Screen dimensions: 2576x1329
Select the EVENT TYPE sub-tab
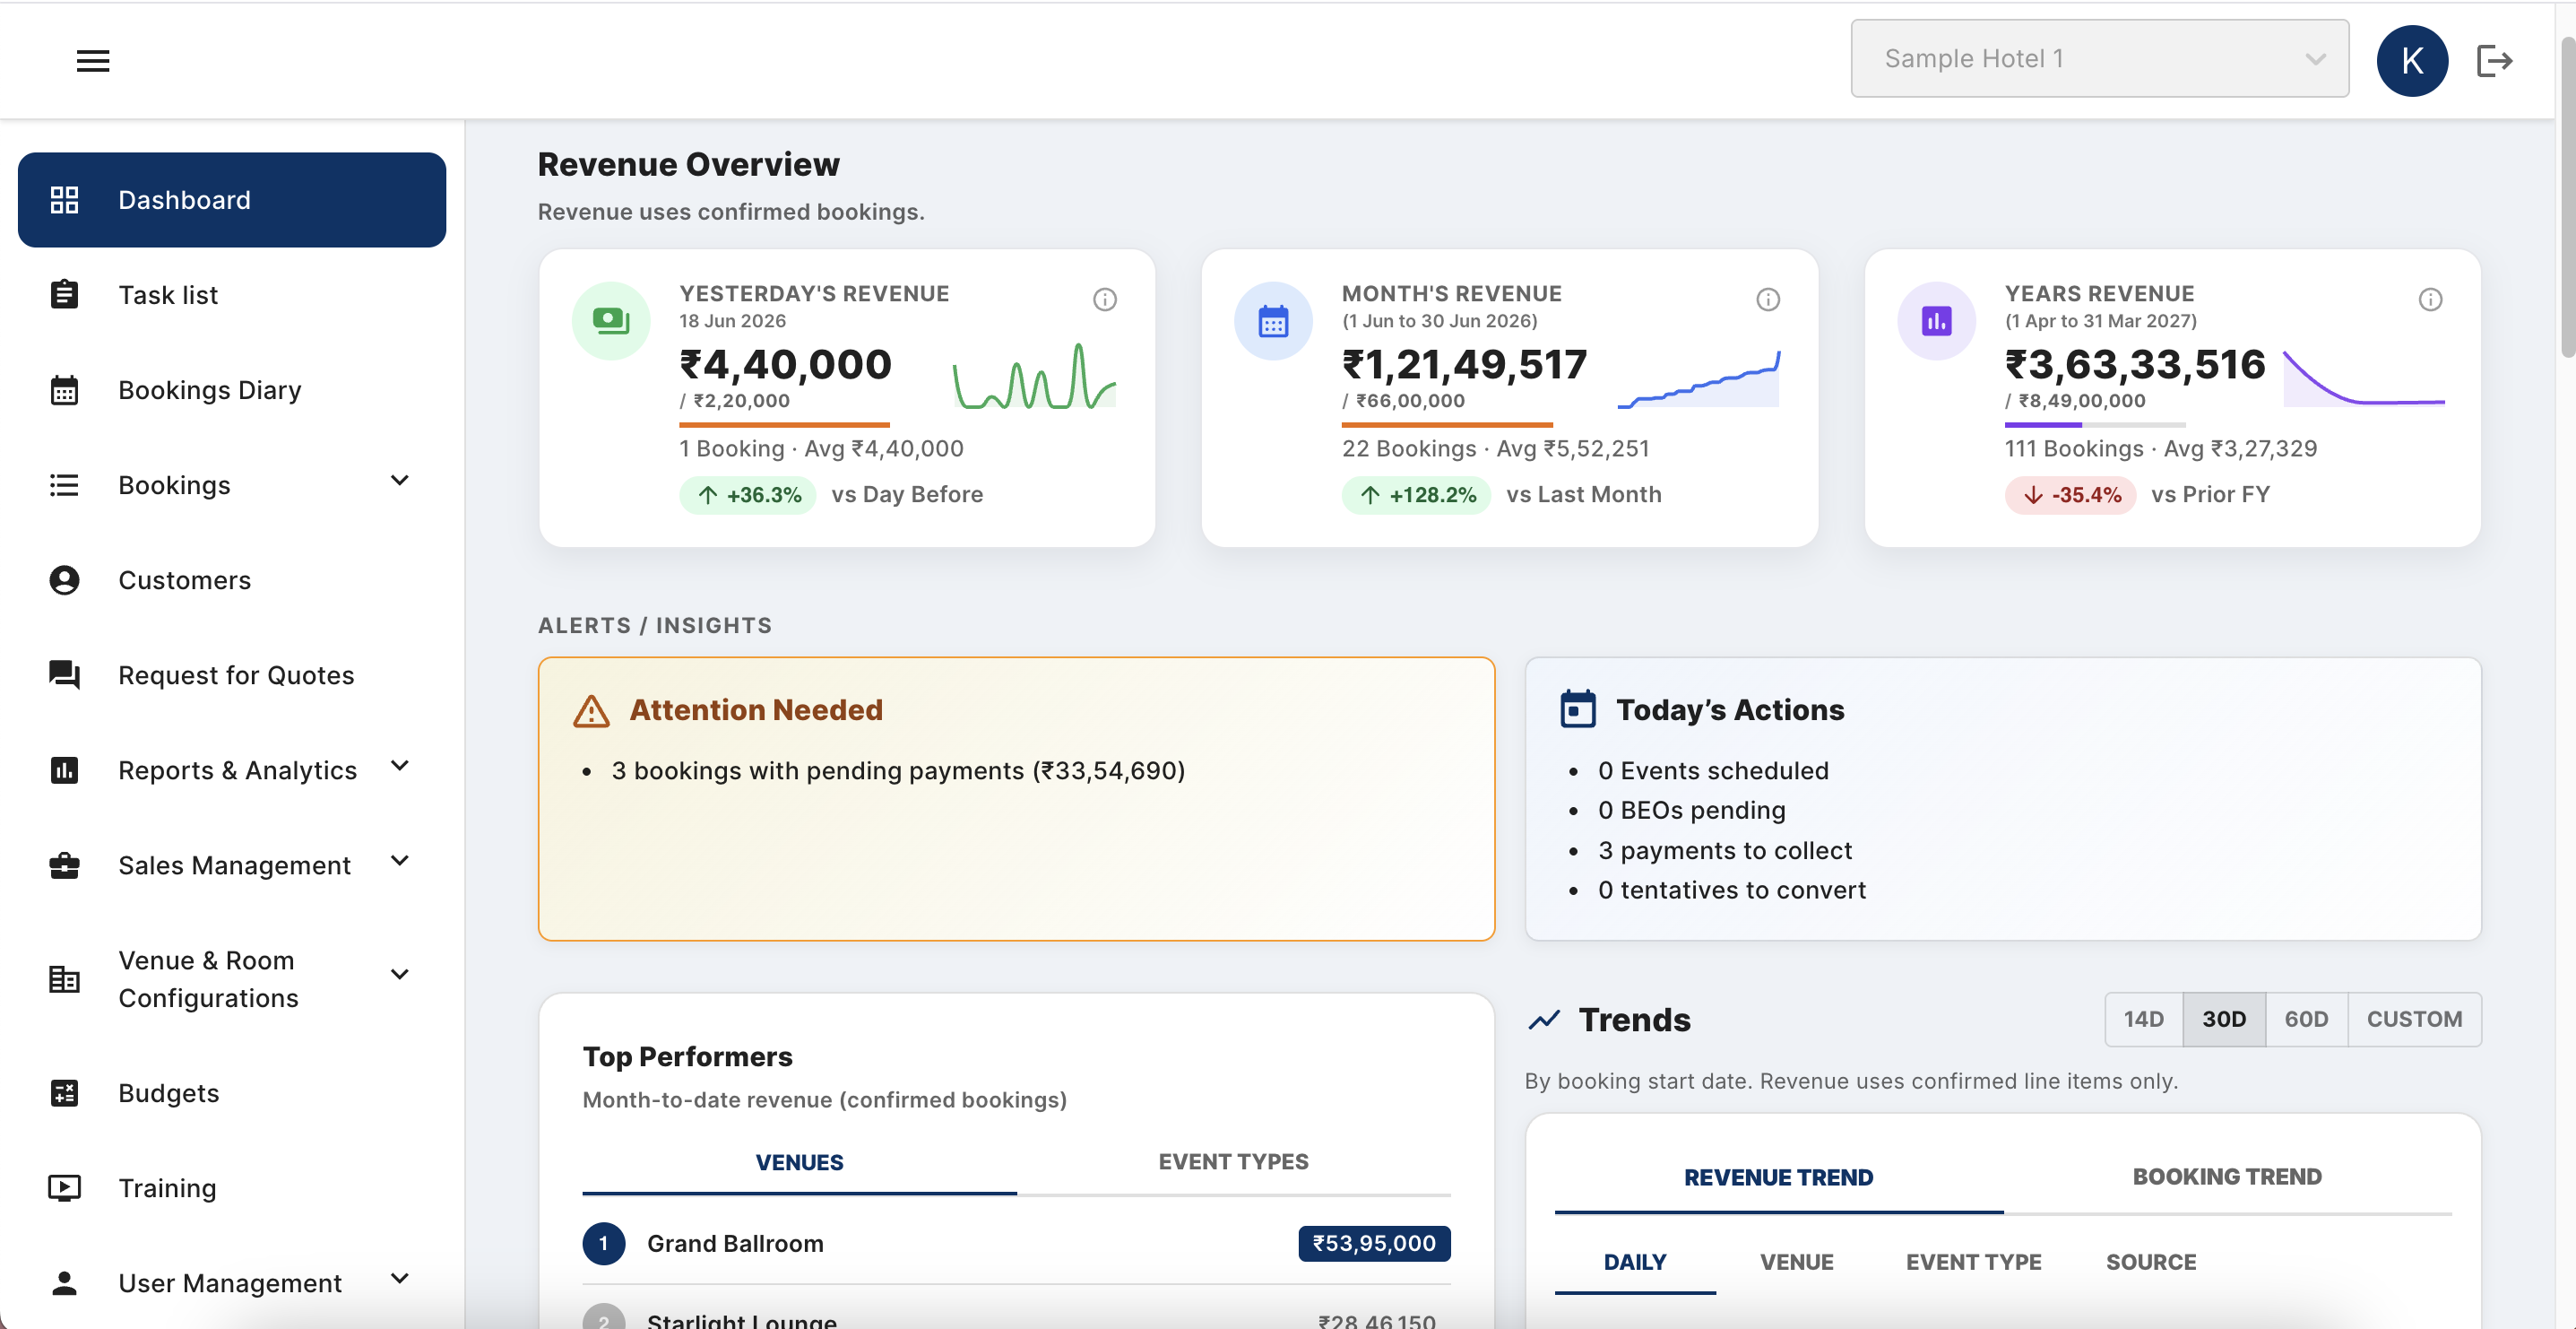1973,1262
